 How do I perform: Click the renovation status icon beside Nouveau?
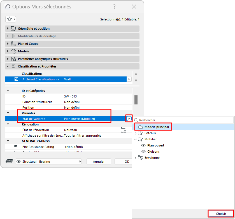click(x=124, y=130)
